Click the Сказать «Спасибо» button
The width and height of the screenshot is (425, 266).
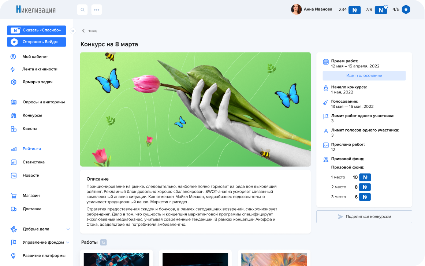tap(36, 30)
